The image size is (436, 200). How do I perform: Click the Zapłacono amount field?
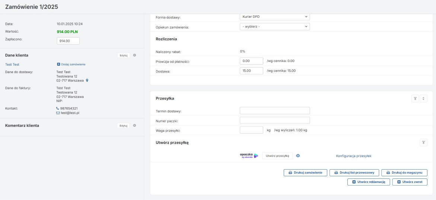pos(68,41)
